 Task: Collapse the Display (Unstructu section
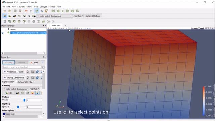point(14,78)
